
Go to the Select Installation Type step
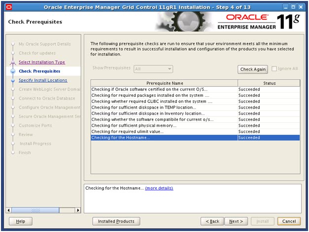coord(42,62)
